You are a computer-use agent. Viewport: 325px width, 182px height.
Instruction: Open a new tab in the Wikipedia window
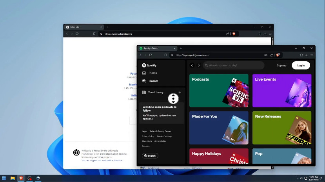[x=107, y=27]
